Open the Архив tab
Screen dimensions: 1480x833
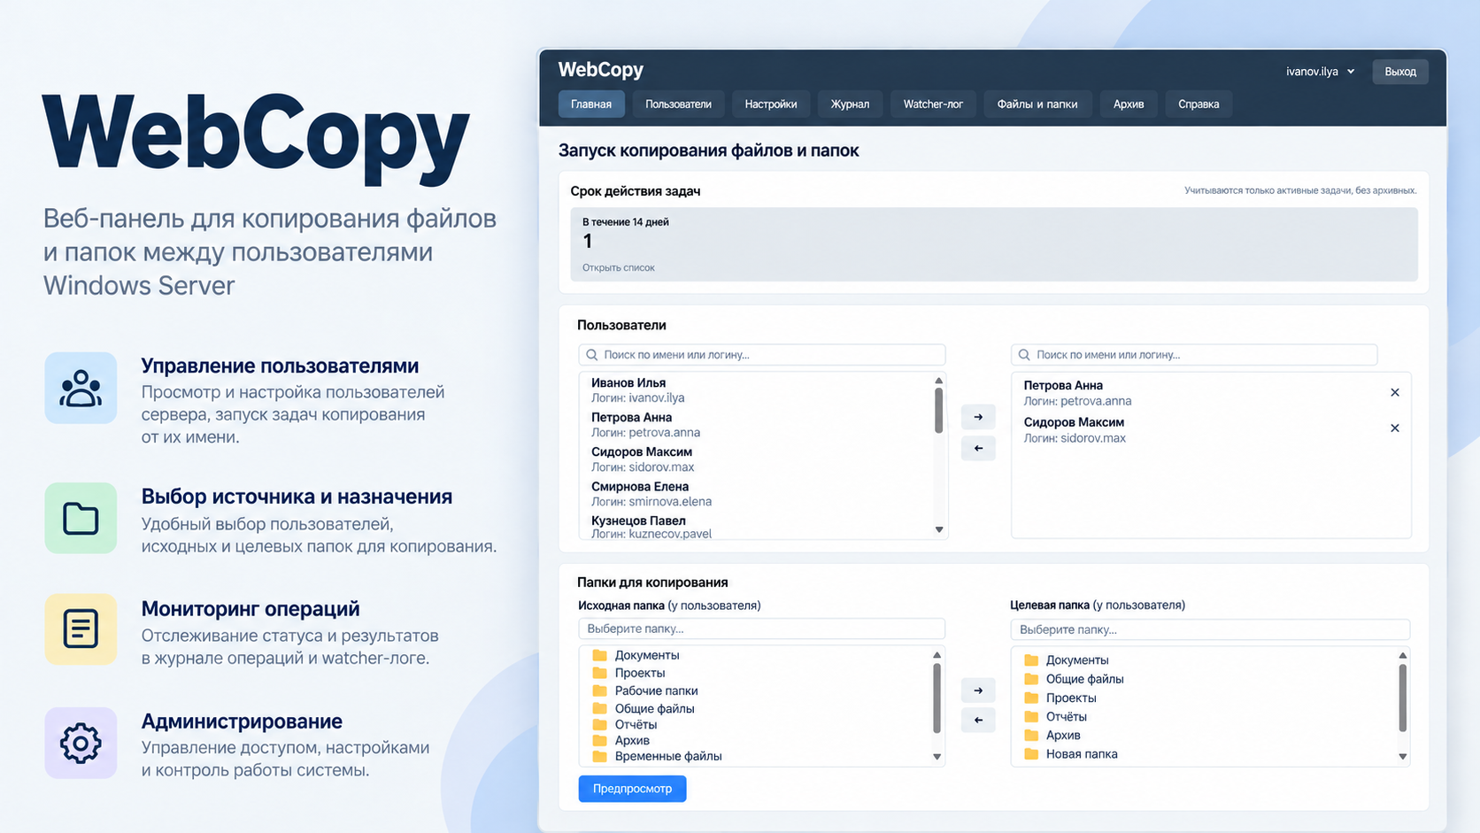[x=1129, y=104]
